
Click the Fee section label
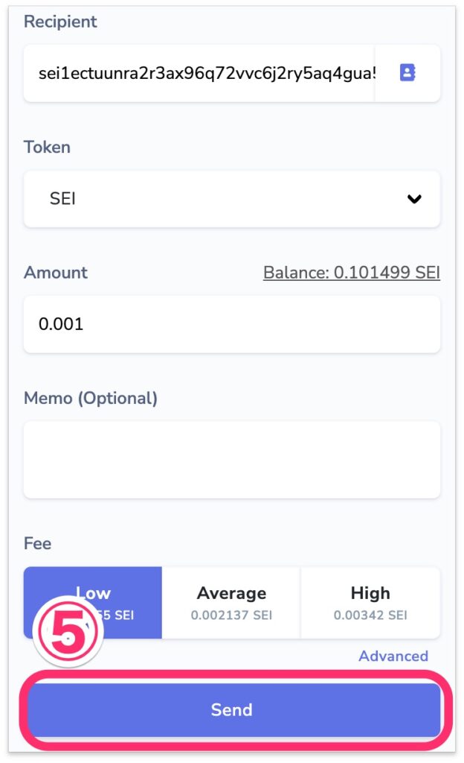pos(38,543)
